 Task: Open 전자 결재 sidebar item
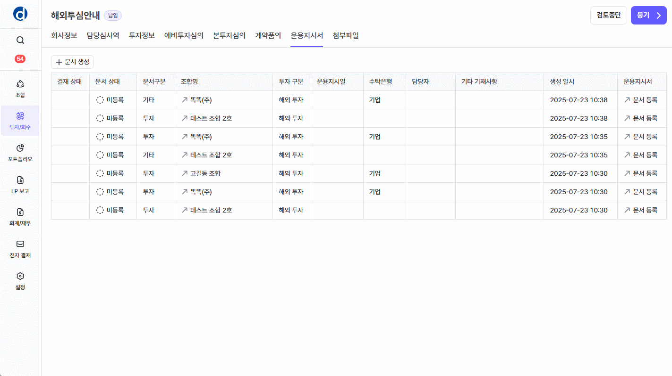tap(20, 249)
